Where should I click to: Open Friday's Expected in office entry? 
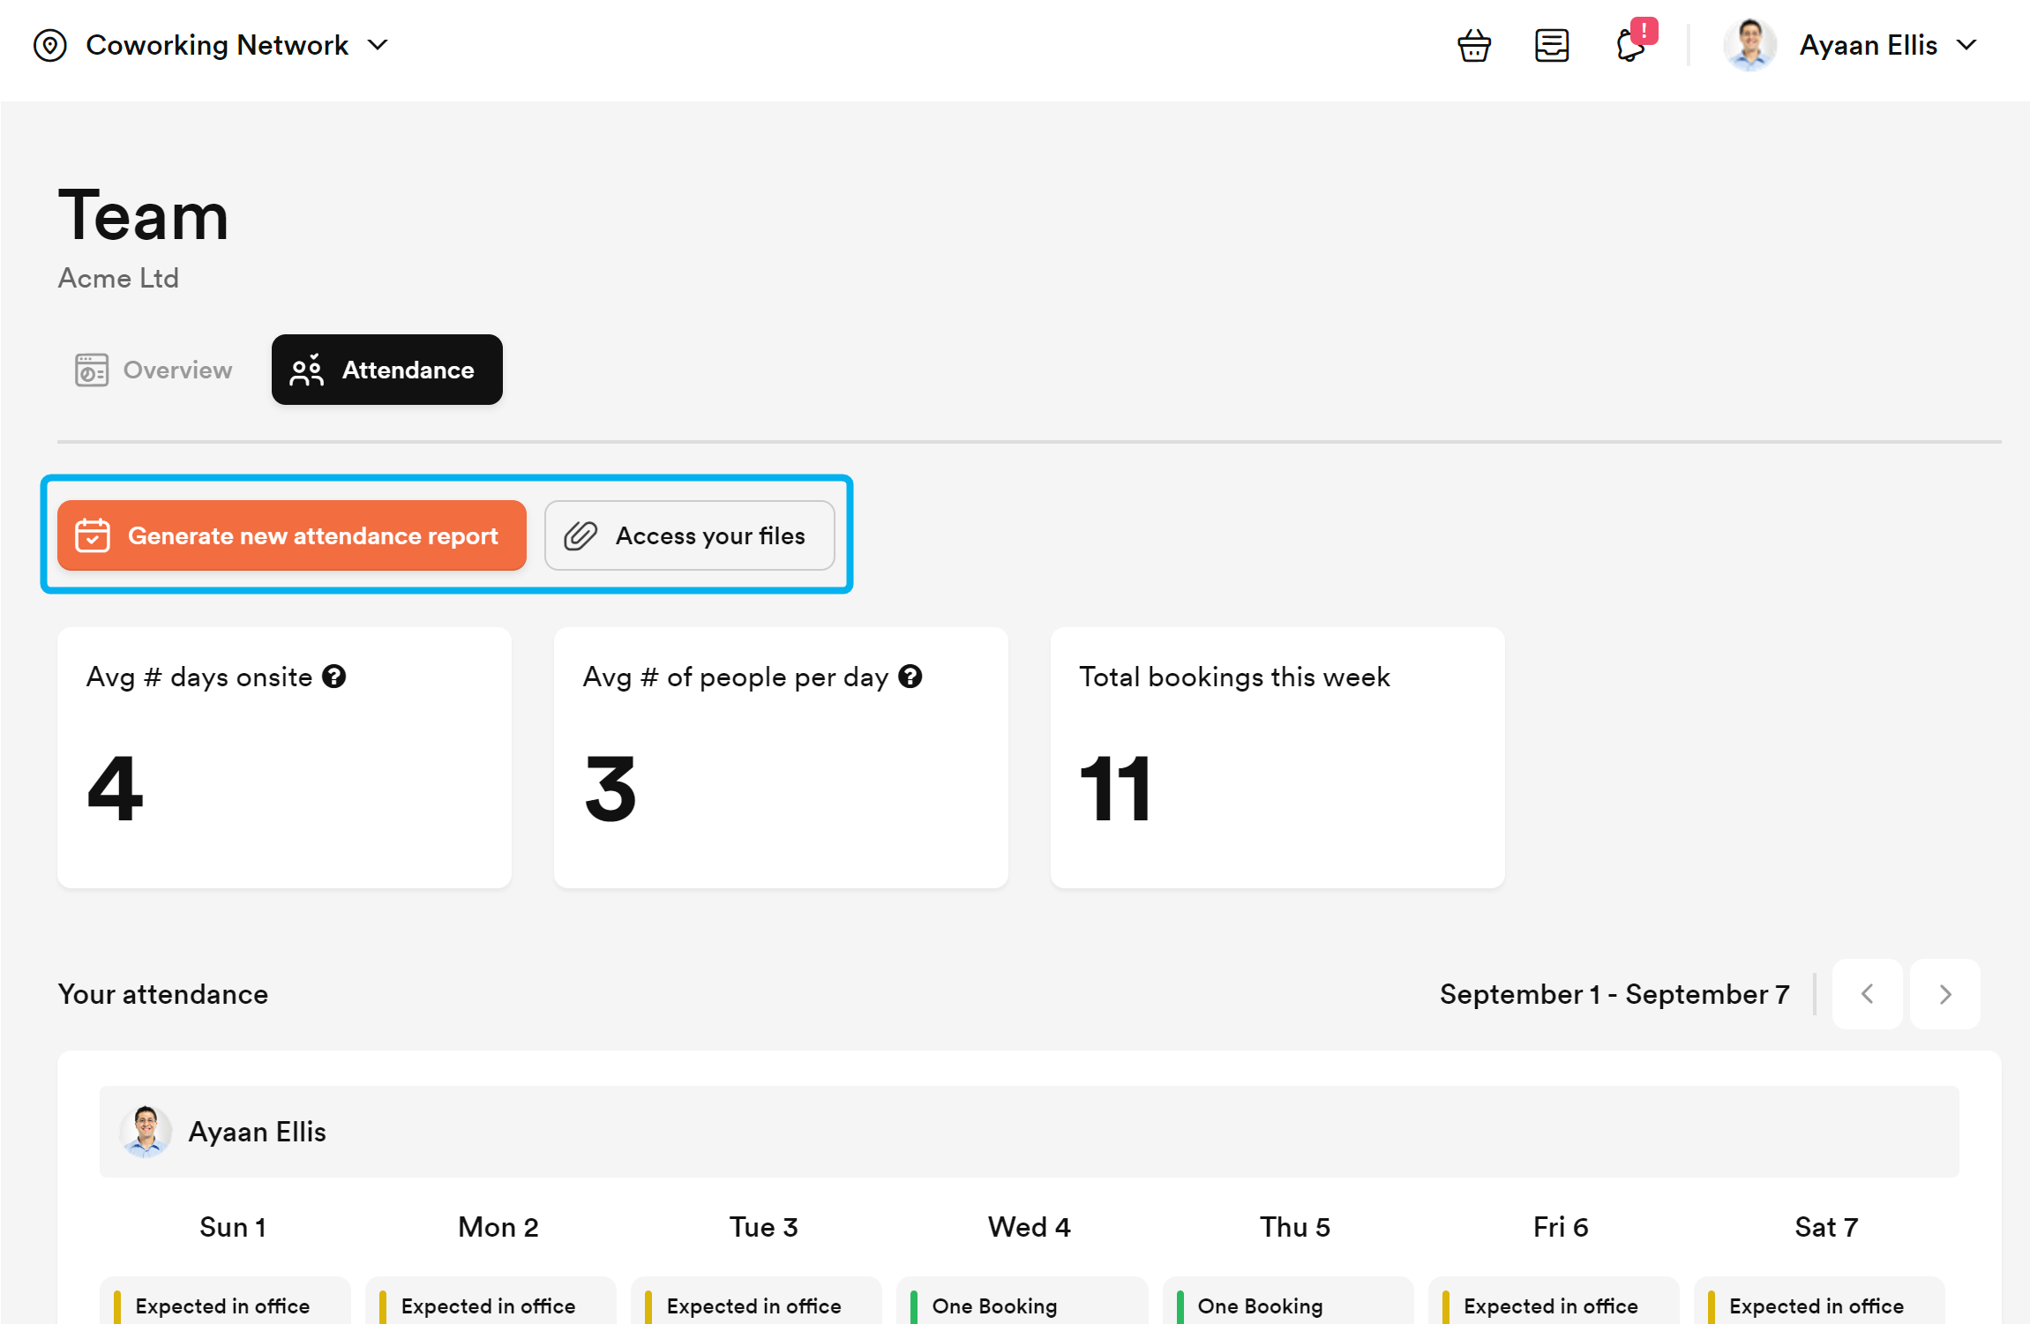(x=1554, y=1301)
